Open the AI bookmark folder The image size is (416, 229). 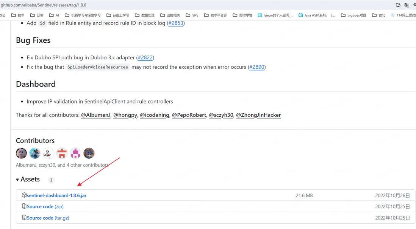(x=54, y=15)
